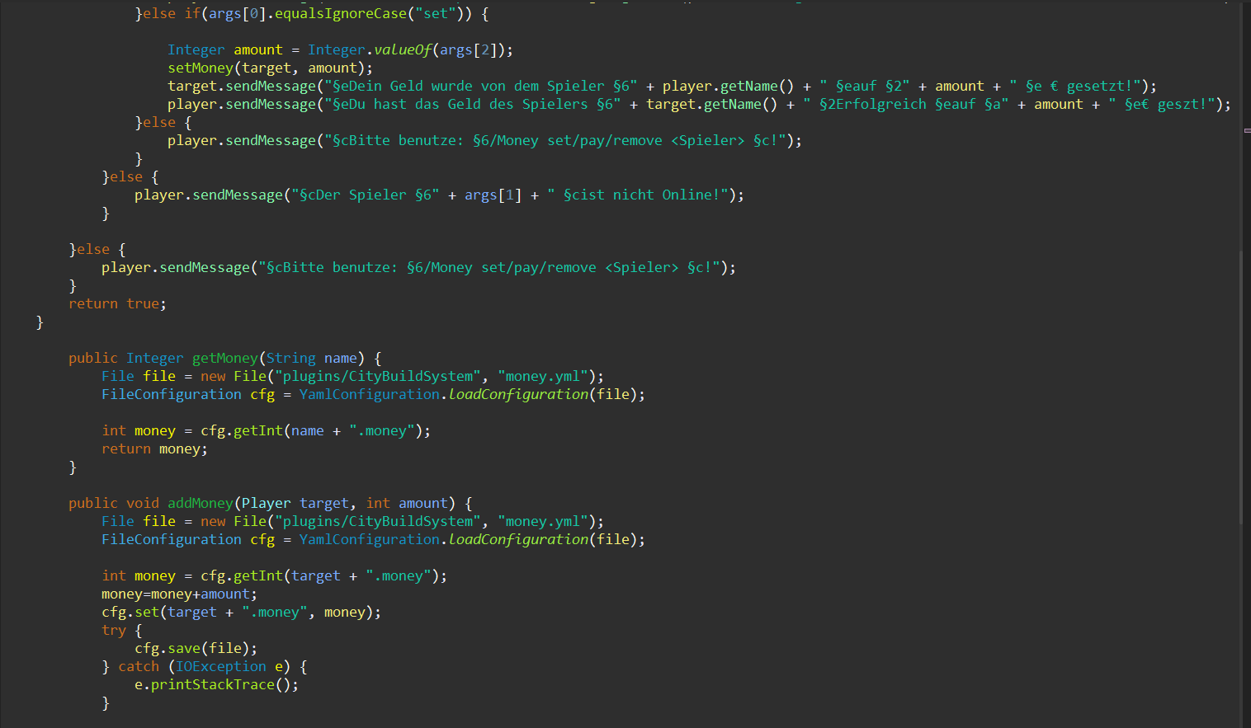Click player.getName() in the target message
Screen dimensions: 1251x728
(728, 86)
